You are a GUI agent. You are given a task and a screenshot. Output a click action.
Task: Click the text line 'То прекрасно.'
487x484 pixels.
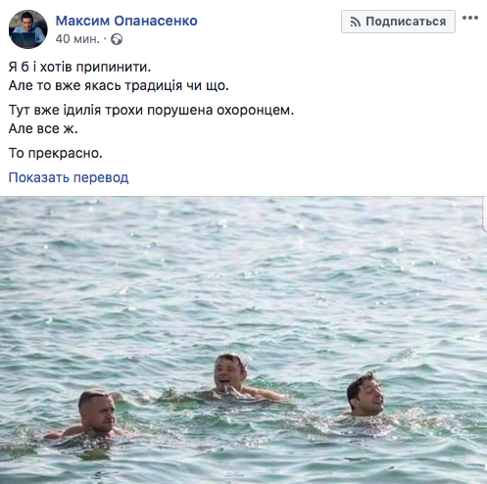[56, 153]
